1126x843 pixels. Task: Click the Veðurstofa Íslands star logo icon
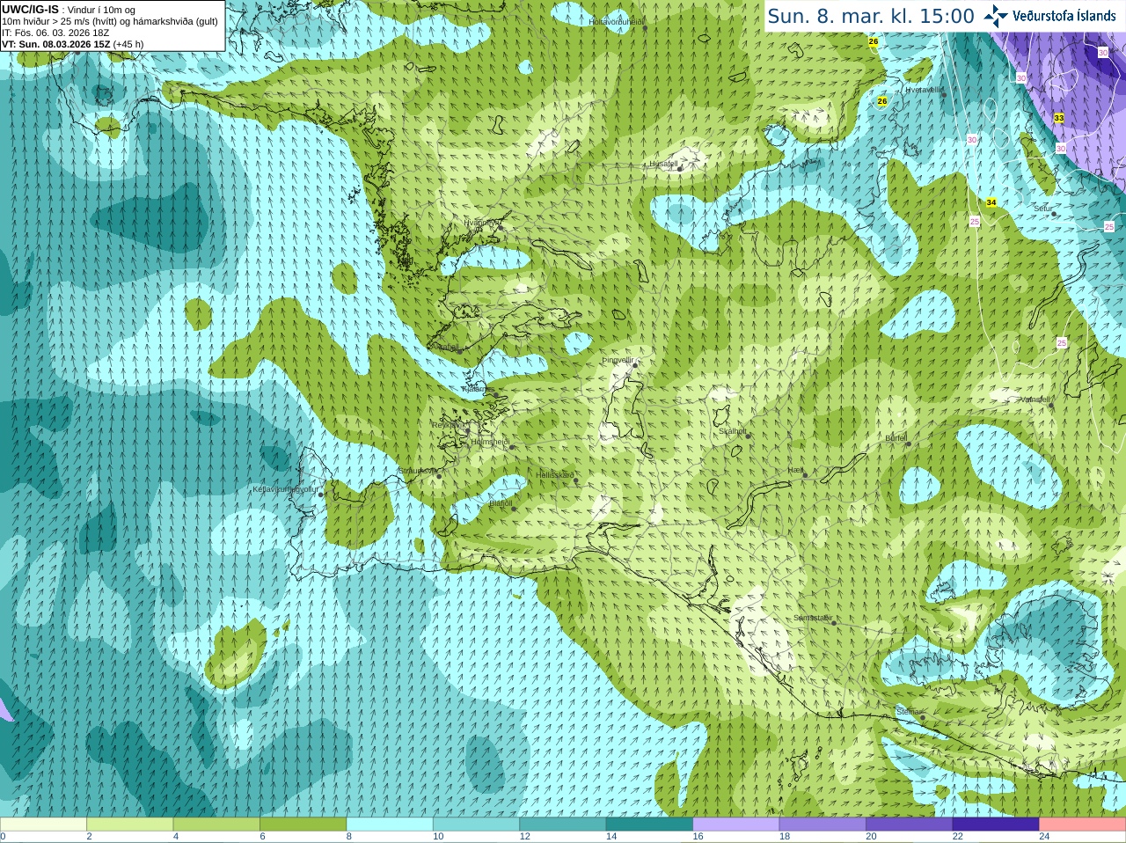[x=996, y=15]
